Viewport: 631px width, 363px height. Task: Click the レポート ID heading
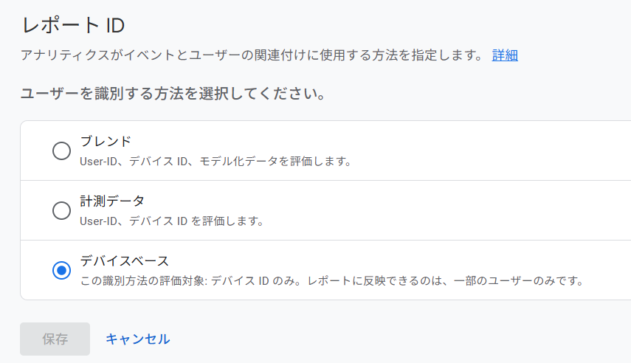(x=73, y=26)
